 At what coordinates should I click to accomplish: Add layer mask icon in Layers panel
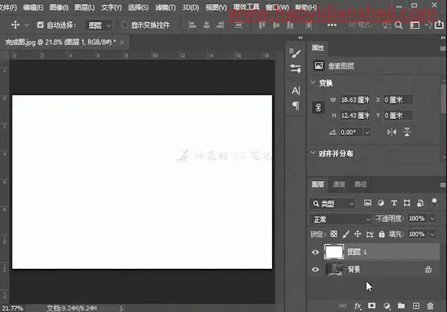click(x=372, y=306)
